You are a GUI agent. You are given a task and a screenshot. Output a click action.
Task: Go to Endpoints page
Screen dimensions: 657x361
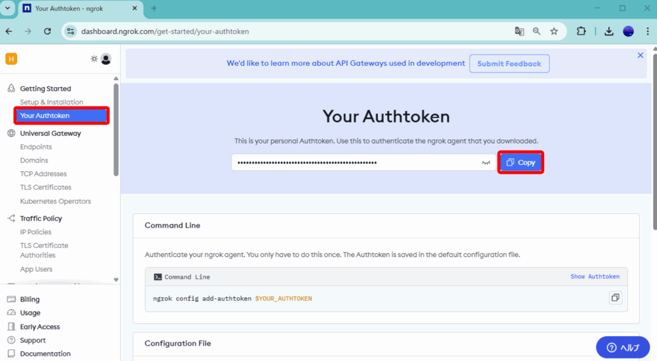(36, 147)
